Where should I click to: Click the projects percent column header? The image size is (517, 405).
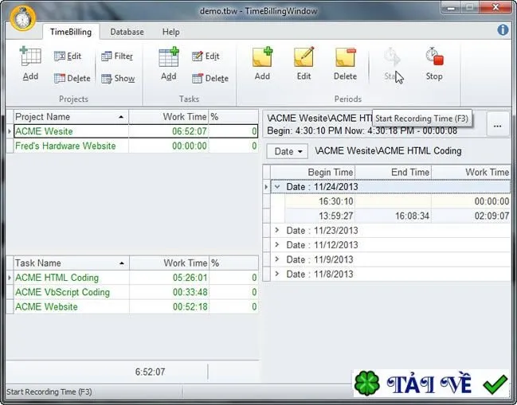(233, 117)
